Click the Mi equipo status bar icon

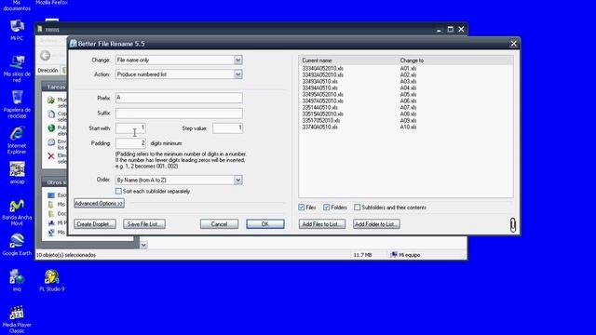tap(394, 254)
